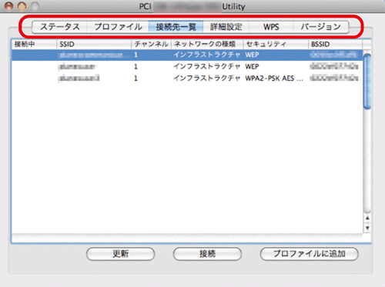Sort by BSSID column header

point(335,44)
